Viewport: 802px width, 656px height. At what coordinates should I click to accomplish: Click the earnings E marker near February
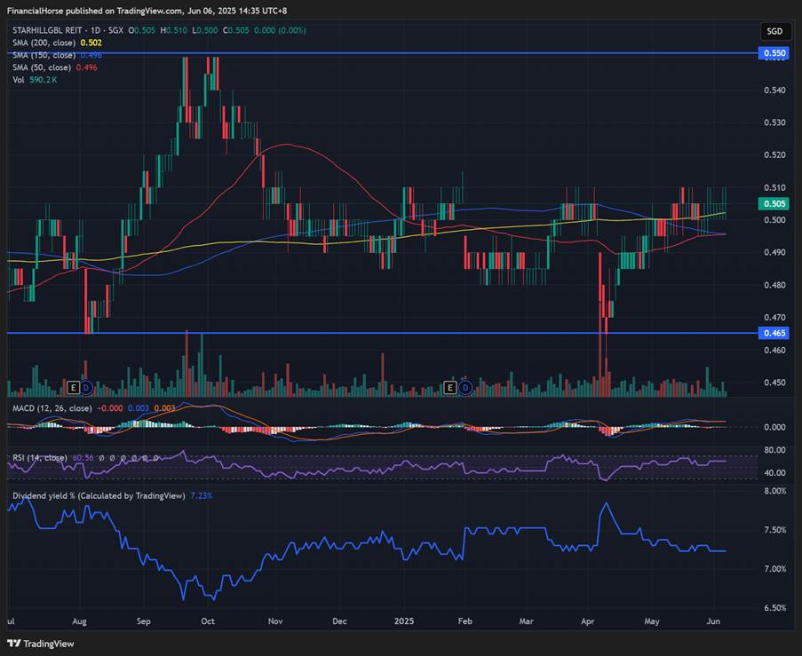[450, 388]
